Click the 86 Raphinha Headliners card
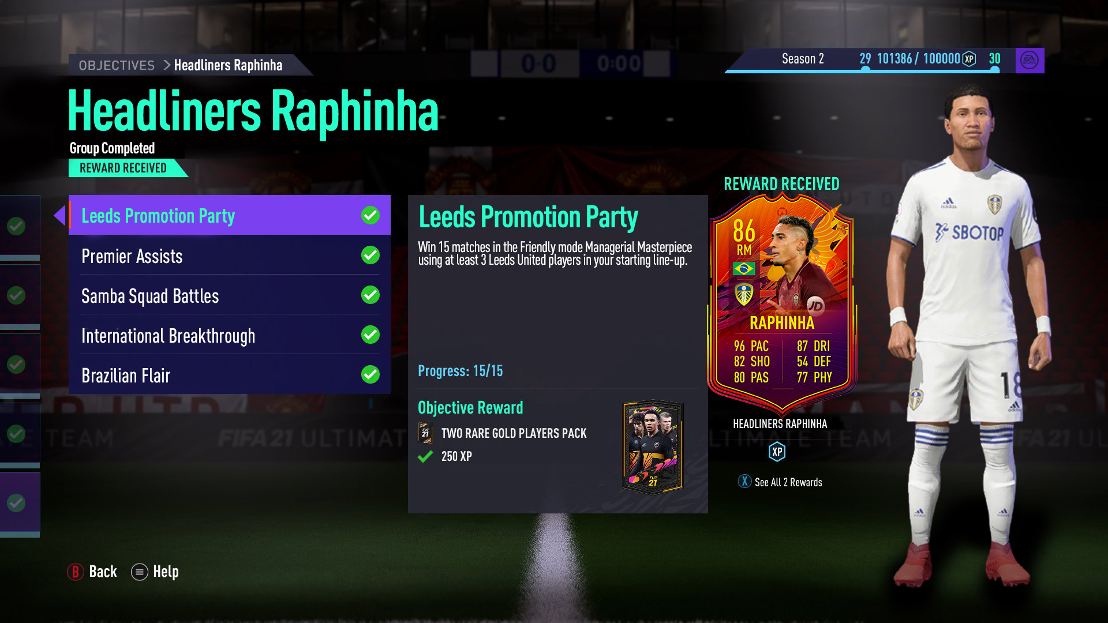This screenshot has width=1108, height=623. 782,303
